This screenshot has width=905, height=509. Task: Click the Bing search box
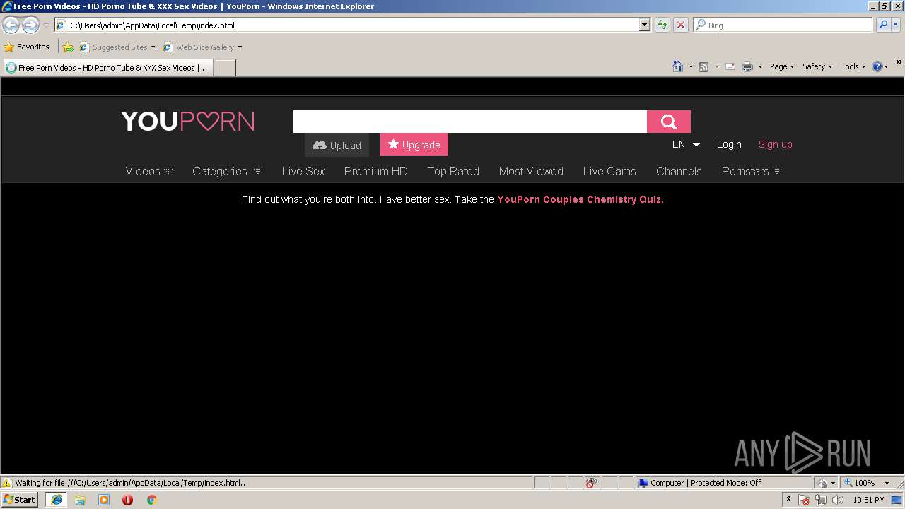(x=783, y=25)
